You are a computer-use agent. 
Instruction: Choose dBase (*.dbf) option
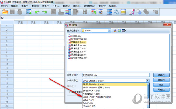click(x=114, y=106)
